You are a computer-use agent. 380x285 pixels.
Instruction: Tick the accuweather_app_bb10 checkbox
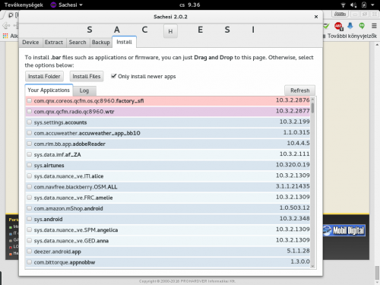30,133
